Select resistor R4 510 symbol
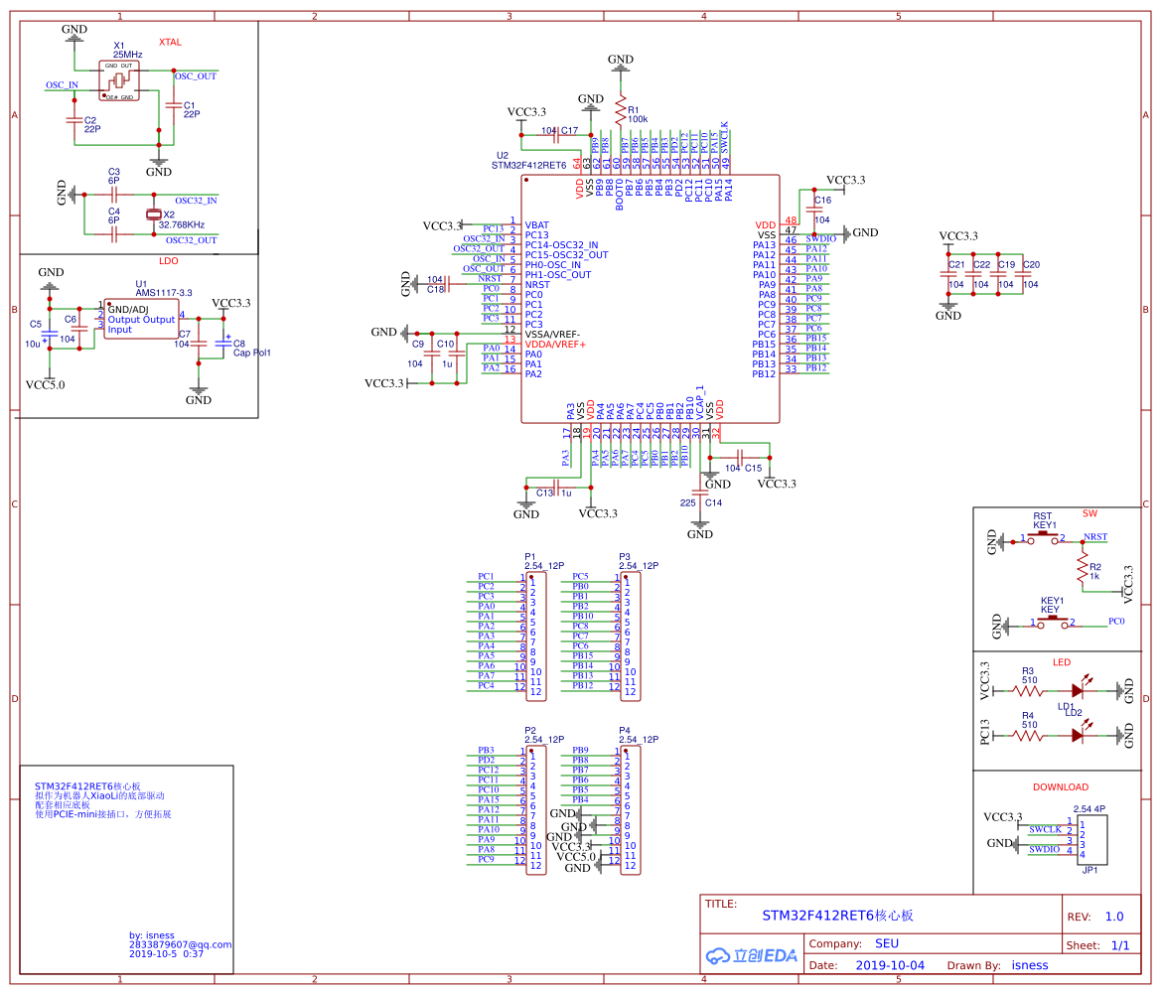Screen dimensions: 1161x994 pyautogui.click(x=1028, y=736)
